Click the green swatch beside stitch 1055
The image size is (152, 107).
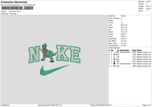[115, 59]
